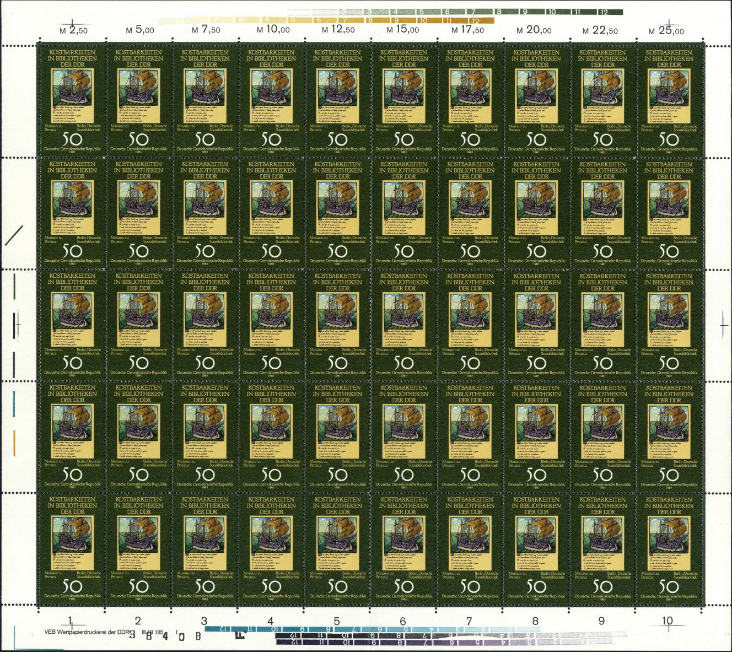Select the bottom-right stamp of the sheet
The height and width of the screenshot is (652, 732).
pos(669,547)
